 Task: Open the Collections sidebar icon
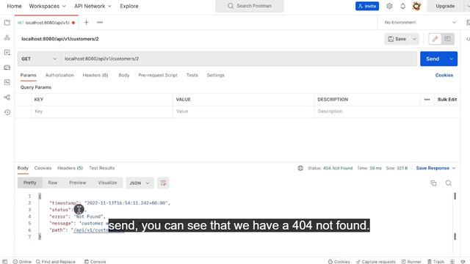(7, 23)
